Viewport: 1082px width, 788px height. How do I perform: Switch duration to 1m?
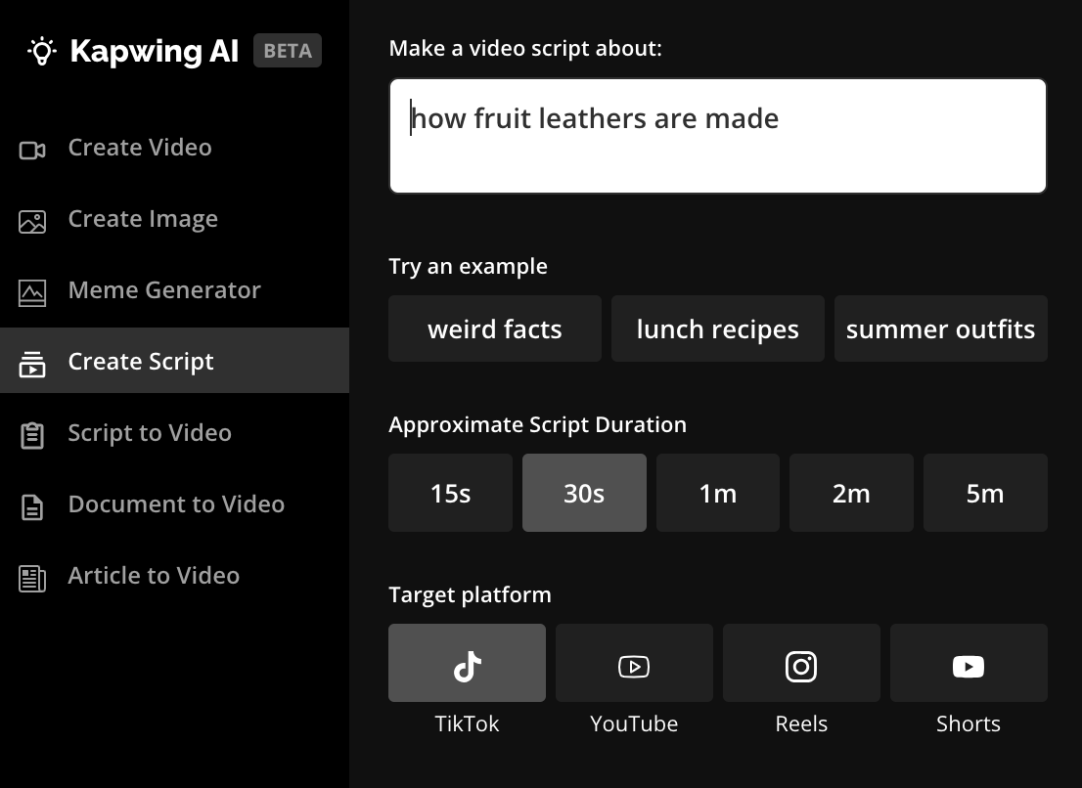pyautogui.click(x=718, y=493)
